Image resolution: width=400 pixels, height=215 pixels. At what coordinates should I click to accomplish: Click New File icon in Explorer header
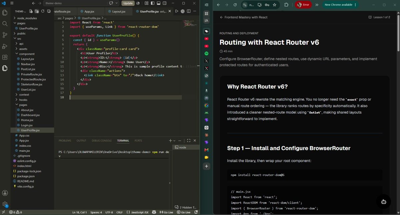point(31,11)
